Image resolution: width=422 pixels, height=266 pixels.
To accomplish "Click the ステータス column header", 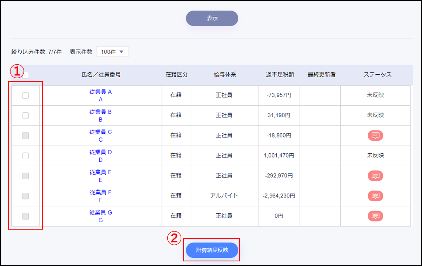I will click(x=377, y=75).
